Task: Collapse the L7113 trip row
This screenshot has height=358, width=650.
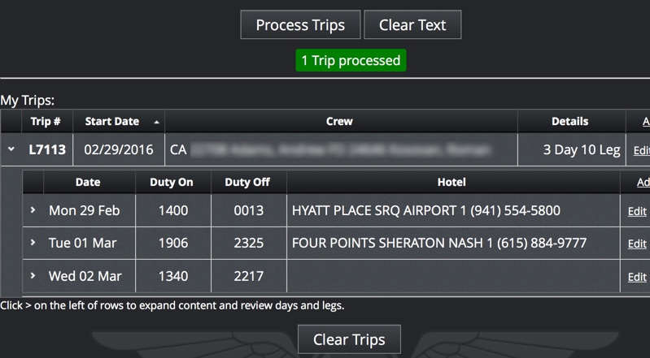Action: (x=11, y=149)
